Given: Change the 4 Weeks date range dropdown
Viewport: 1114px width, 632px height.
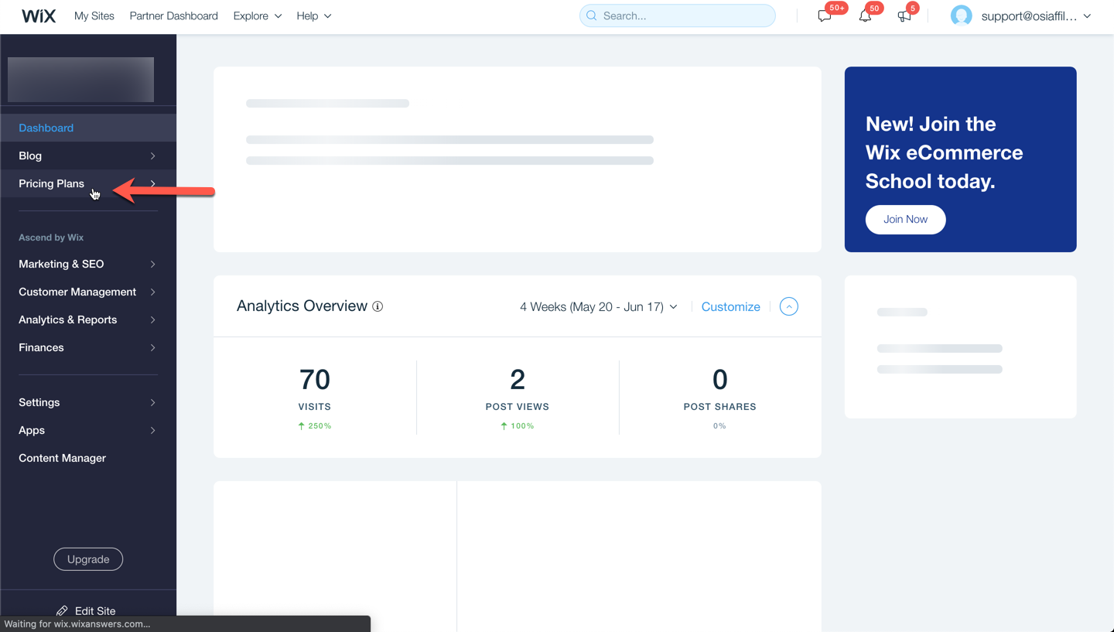Looking at the screenshot, I should pyautogui.click(x=599, y=307).
